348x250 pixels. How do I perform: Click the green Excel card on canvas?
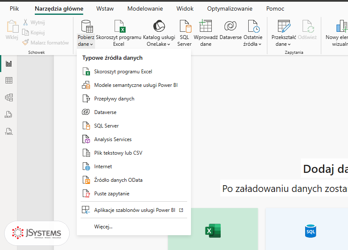tap(213, 229)
